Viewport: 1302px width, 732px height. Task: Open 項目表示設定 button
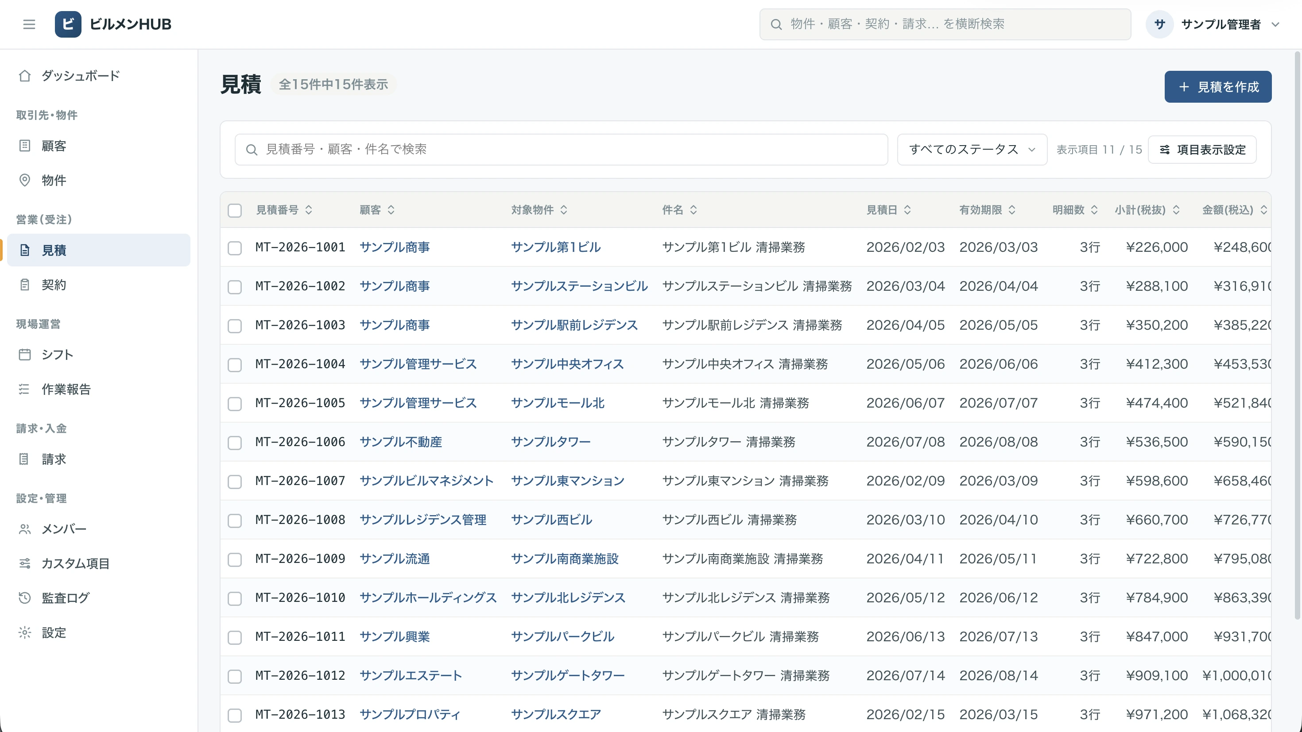(x=1202, y=150)
